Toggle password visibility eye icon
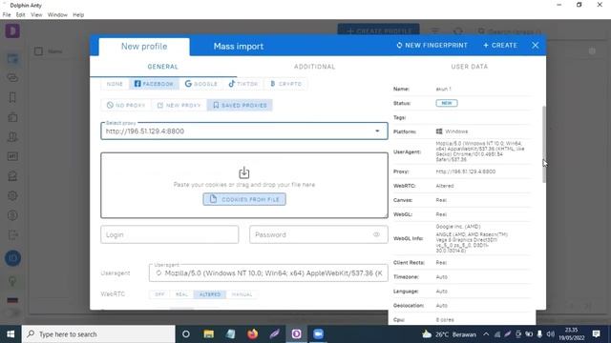 tap(376, 234)
